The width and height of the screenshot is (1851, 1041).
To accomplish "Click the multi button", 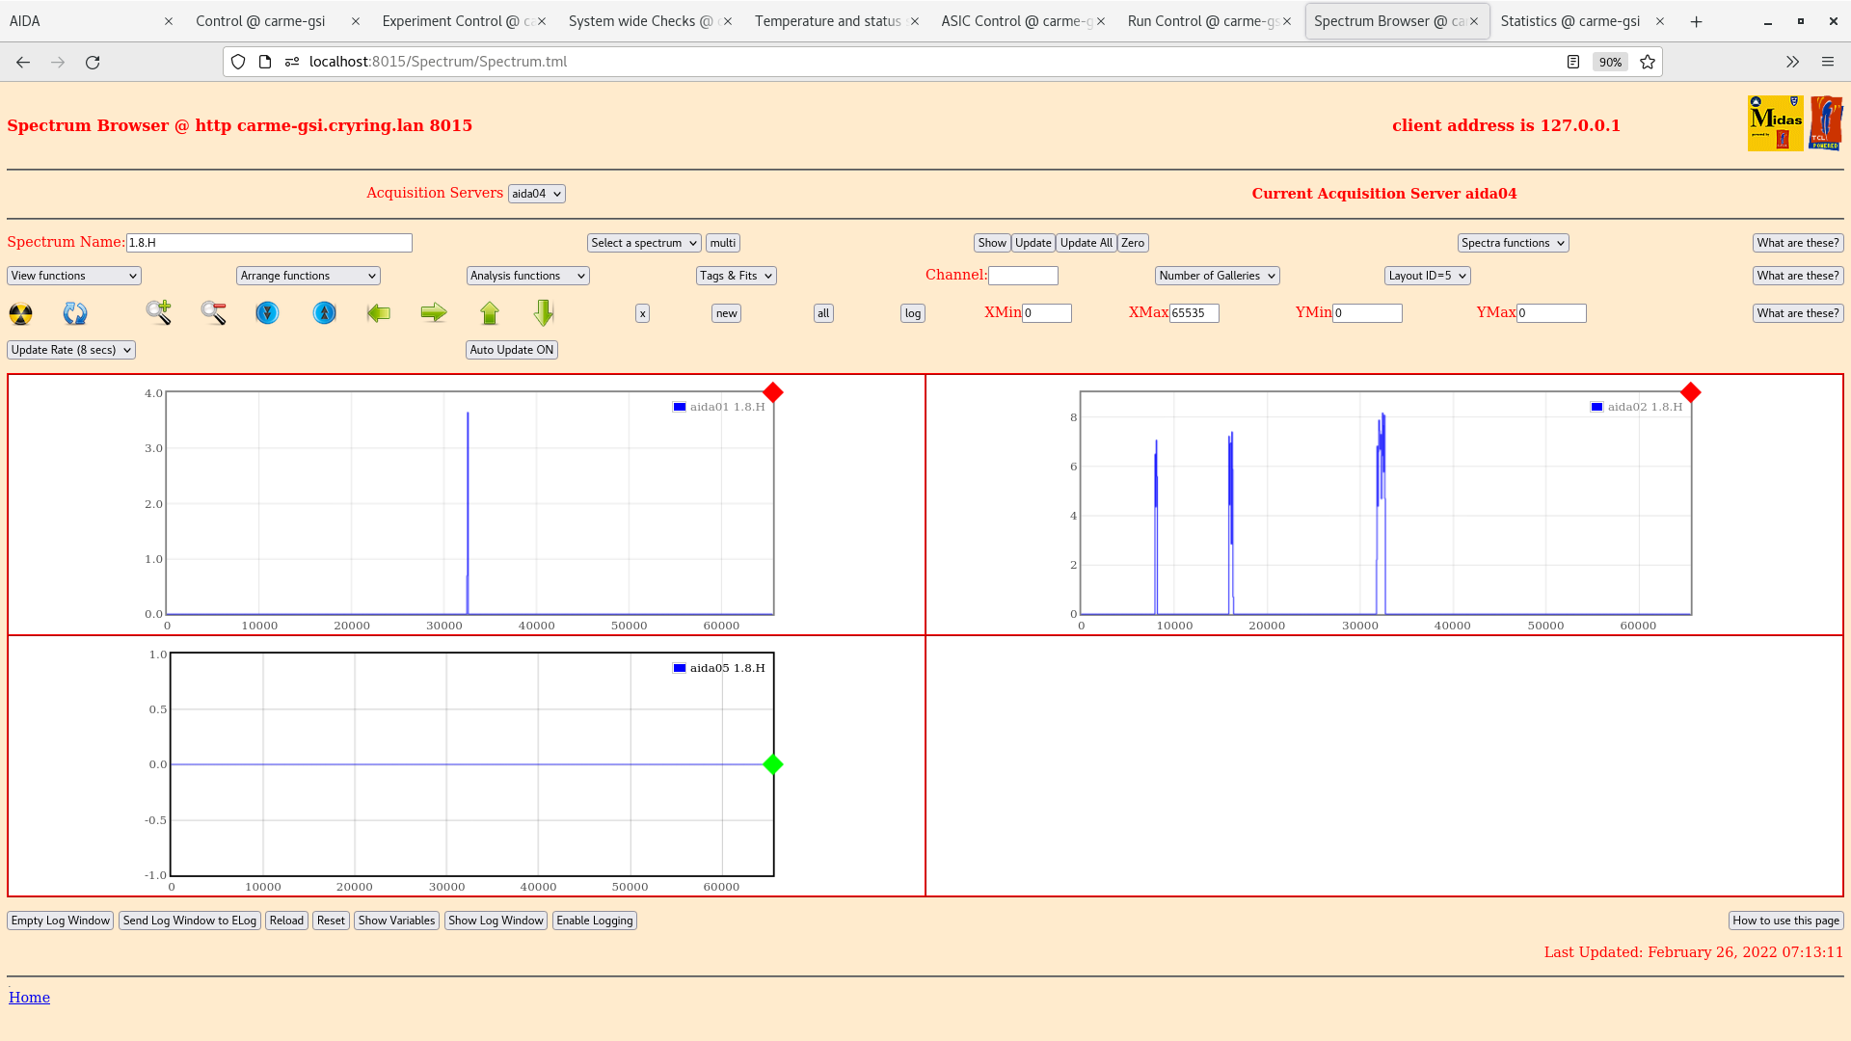I will [x=723, y=243].
